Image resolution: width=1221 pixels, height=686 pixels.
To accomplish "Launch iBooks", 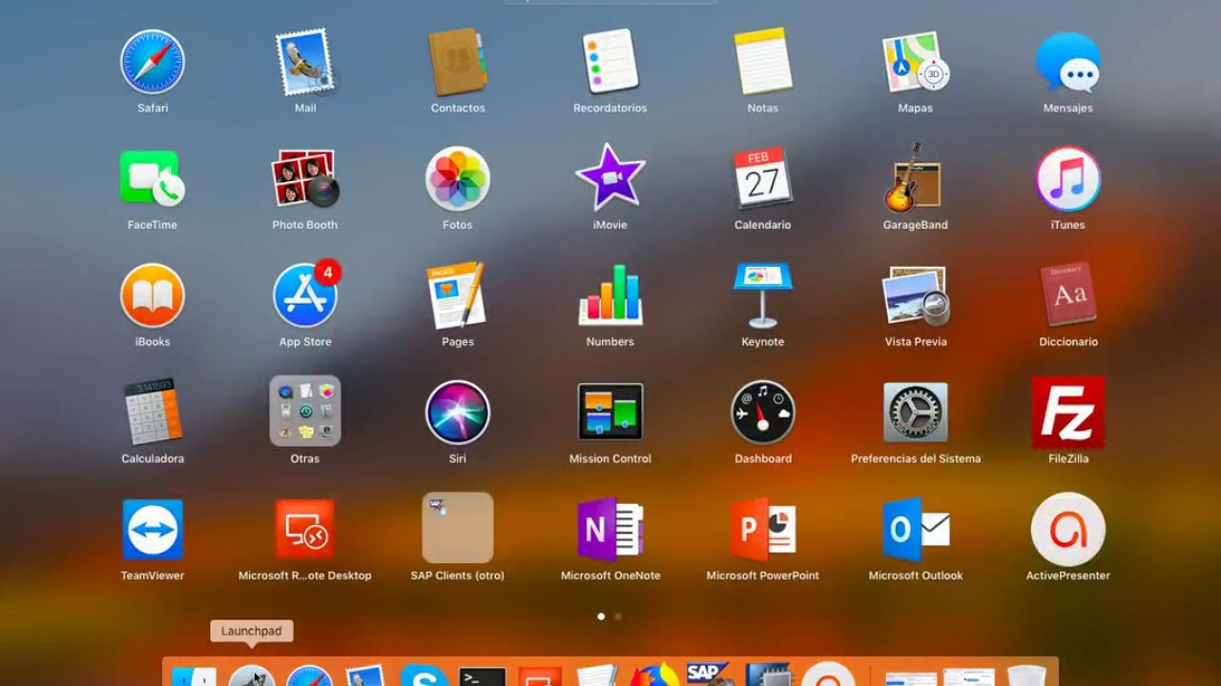I will [x=153, y=296].
